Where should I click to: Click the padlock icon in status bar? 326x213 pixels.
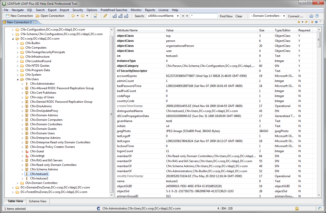click(297, 208)
